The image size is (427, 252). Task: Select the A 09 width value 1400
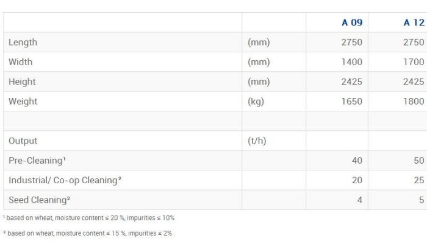[x=352, y=62]
